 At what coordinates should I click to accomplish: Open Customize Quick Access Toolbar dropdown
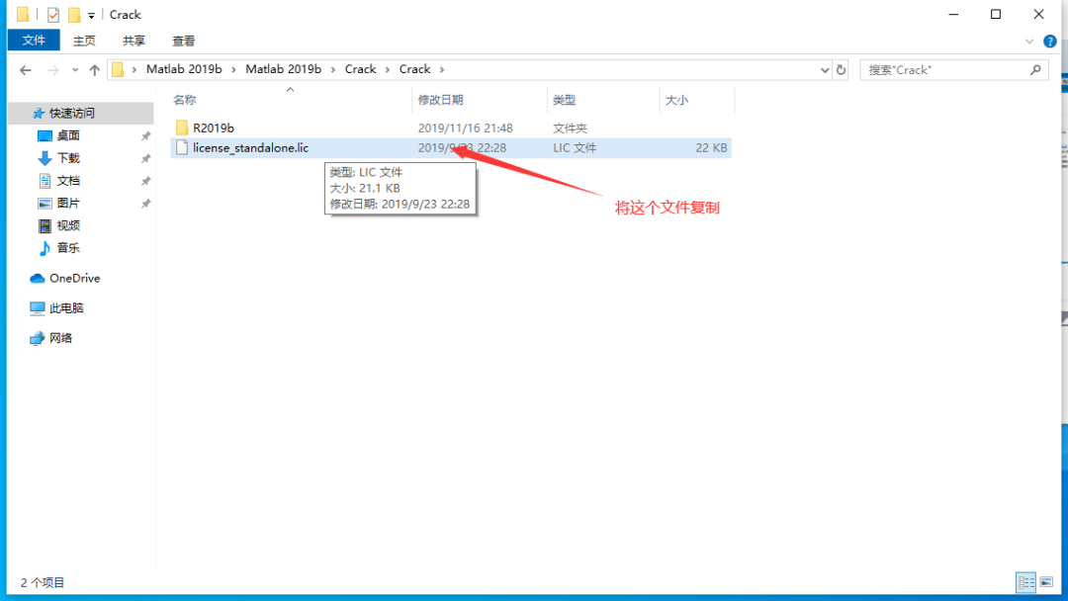click(x=91, y=15)
